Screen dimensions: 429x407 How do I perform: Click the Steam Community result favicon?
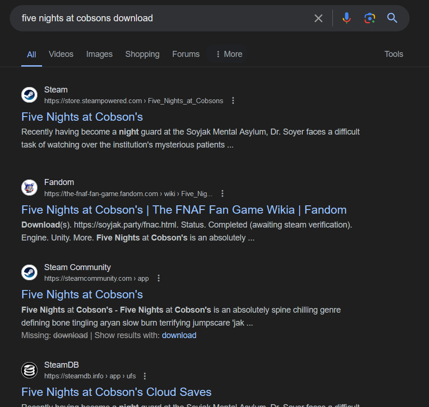click(29, 272)
